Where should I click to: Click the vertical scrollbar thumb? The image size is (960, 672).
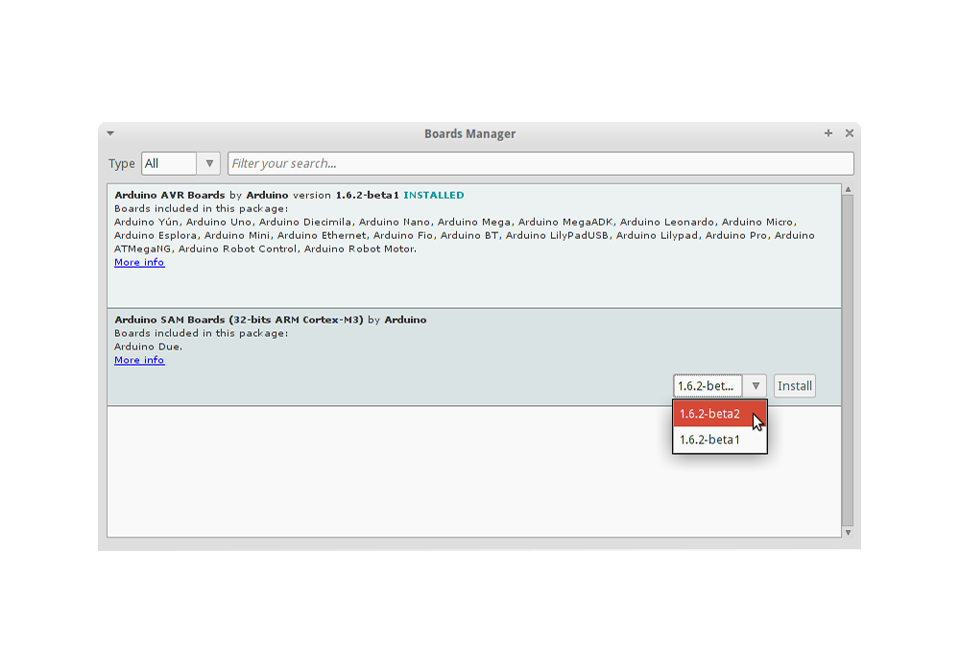click(x=848, y=361)
